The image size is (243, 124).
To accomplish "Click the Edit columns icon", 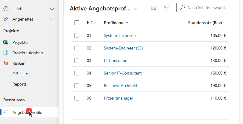I will [x=154, y=8].
